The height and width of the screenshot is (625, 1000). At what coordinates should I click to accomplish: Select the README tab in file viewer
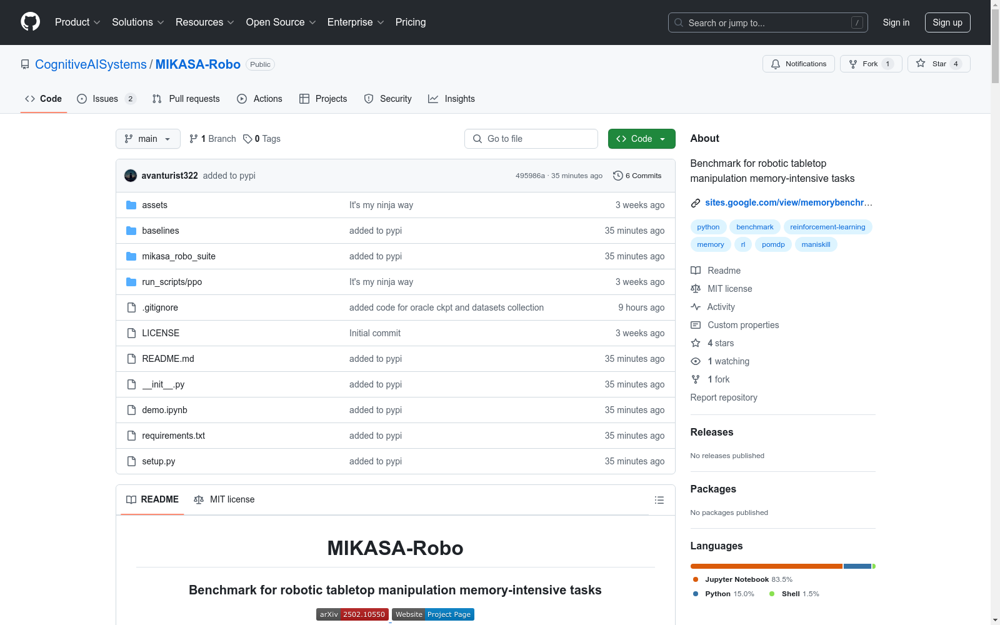pyautogui.click(x=152, y=499)
